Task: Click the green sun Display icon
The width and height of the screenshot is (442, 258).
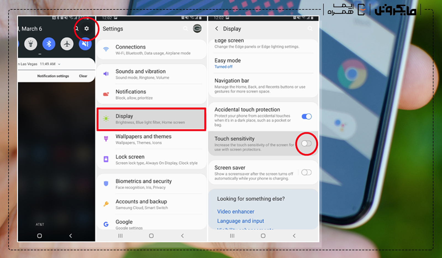Action: point(106,119)
